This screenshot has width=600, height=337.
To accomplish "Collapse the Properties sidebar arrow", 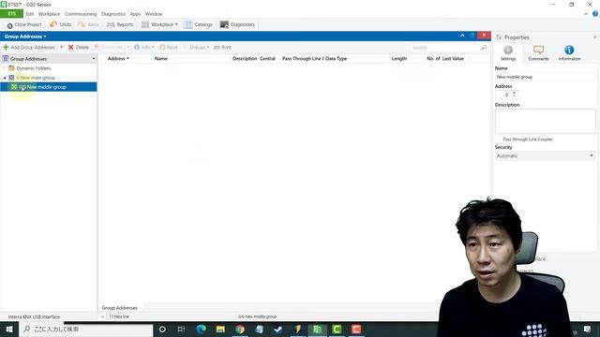I will [594, 37].
